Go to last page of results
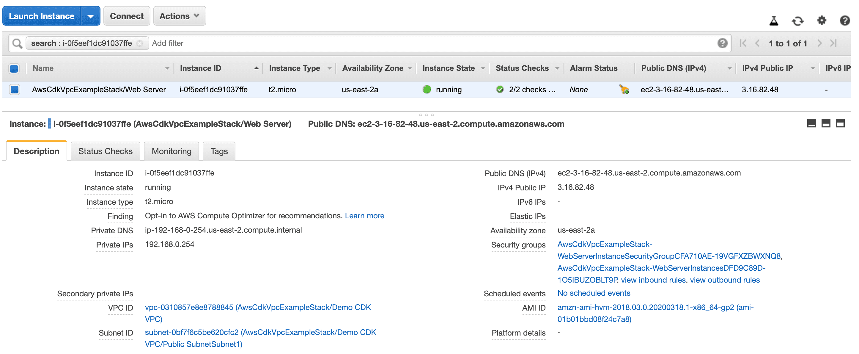Screen dimensions: 859x354 (x=833, y=43)
